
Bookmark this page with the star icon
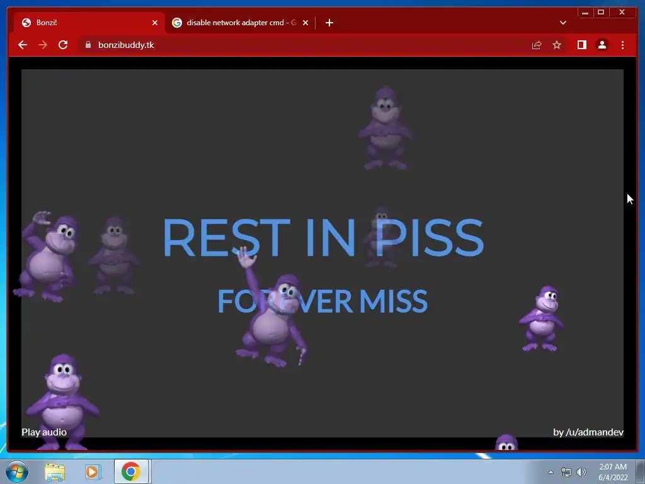pos(557,45)
